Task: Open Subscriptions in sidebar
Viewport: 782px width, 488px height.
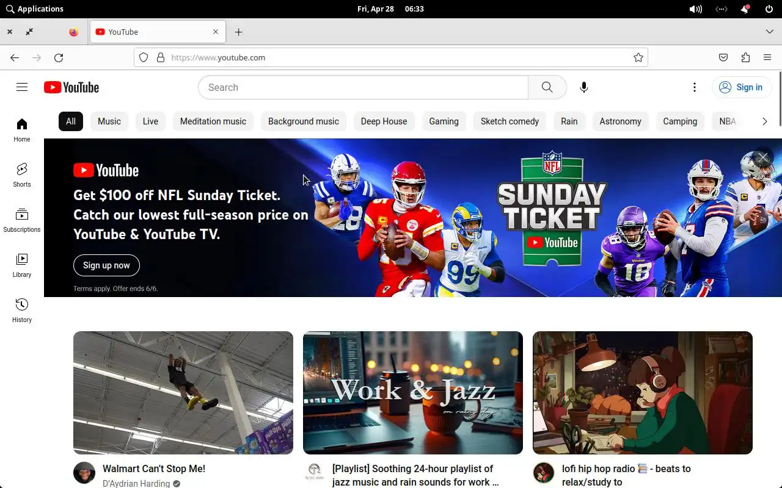Action: 22,220
